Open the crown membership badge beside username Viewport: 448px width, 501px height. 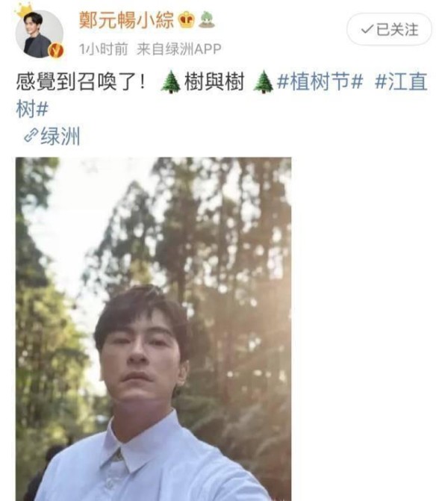point(187,20)
